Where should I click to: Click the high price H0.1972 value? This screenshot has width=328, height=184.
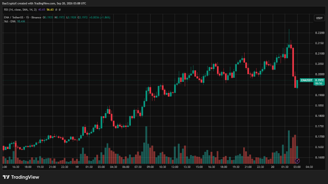(x=60, y=17)
